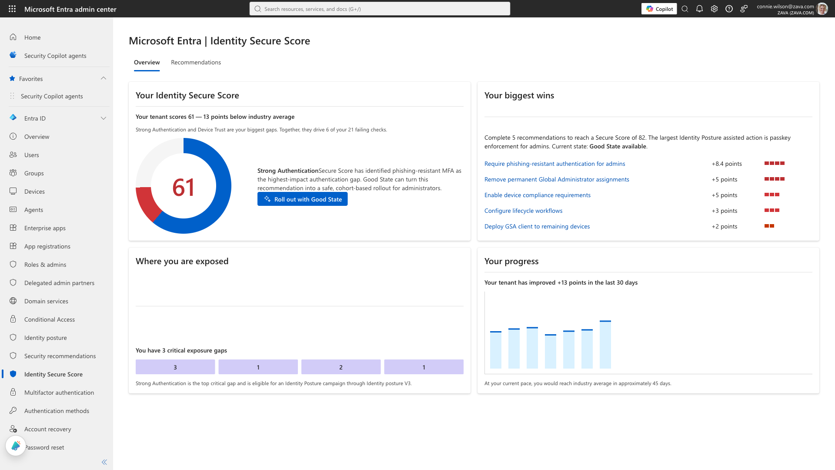Open Security recommendations menu item

[57, 356]
